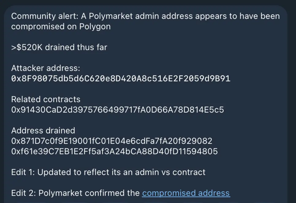Screen dimensions: 296x203
Task: Click the "Attacker address:" label
Action: pyautogui.click(x=46, y=68)
